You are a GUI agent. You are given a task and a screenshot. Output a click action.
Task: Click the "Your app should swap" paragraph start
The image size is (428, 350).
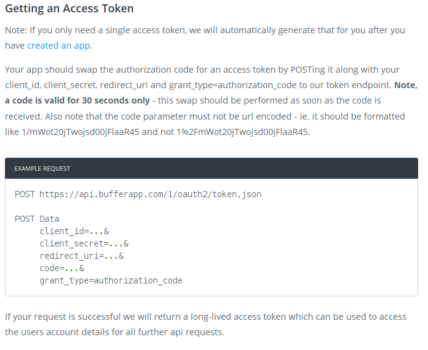tap(49, 70)
